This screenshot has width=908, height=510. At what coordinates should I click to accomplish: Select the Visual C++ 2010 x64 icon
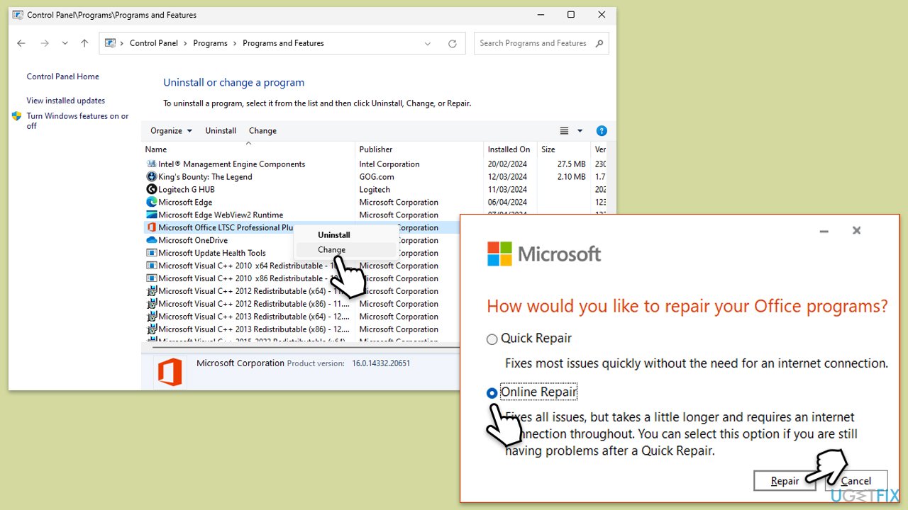pyautogui.click(x=151, y=266)
